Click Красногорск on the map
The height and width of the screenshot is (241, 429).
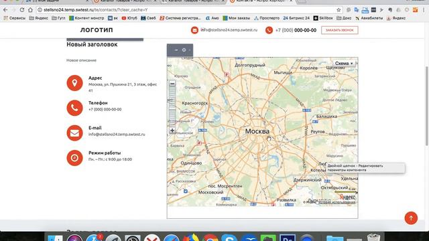click(195, 103)
